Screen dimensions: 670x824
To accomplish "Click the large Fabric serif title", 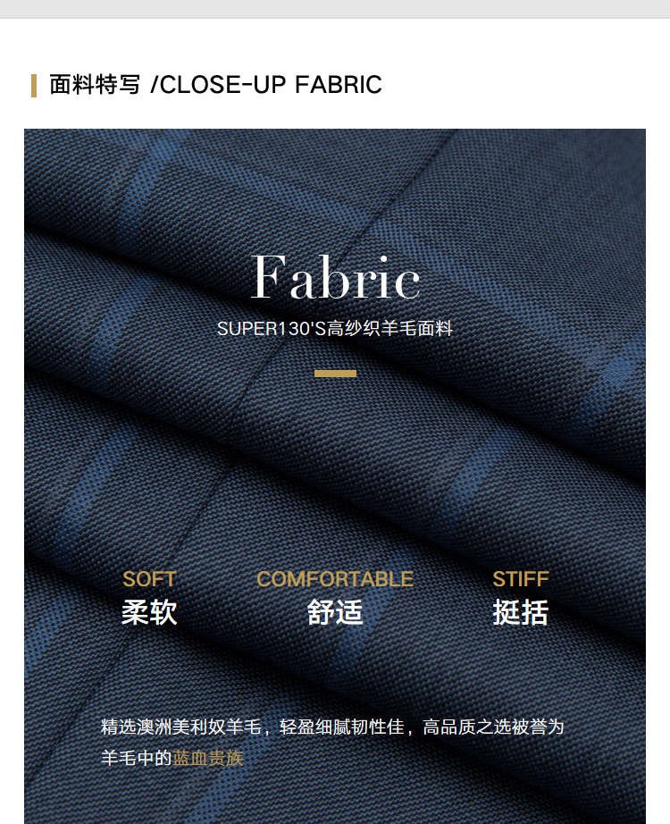I will (x=335, y=277).
